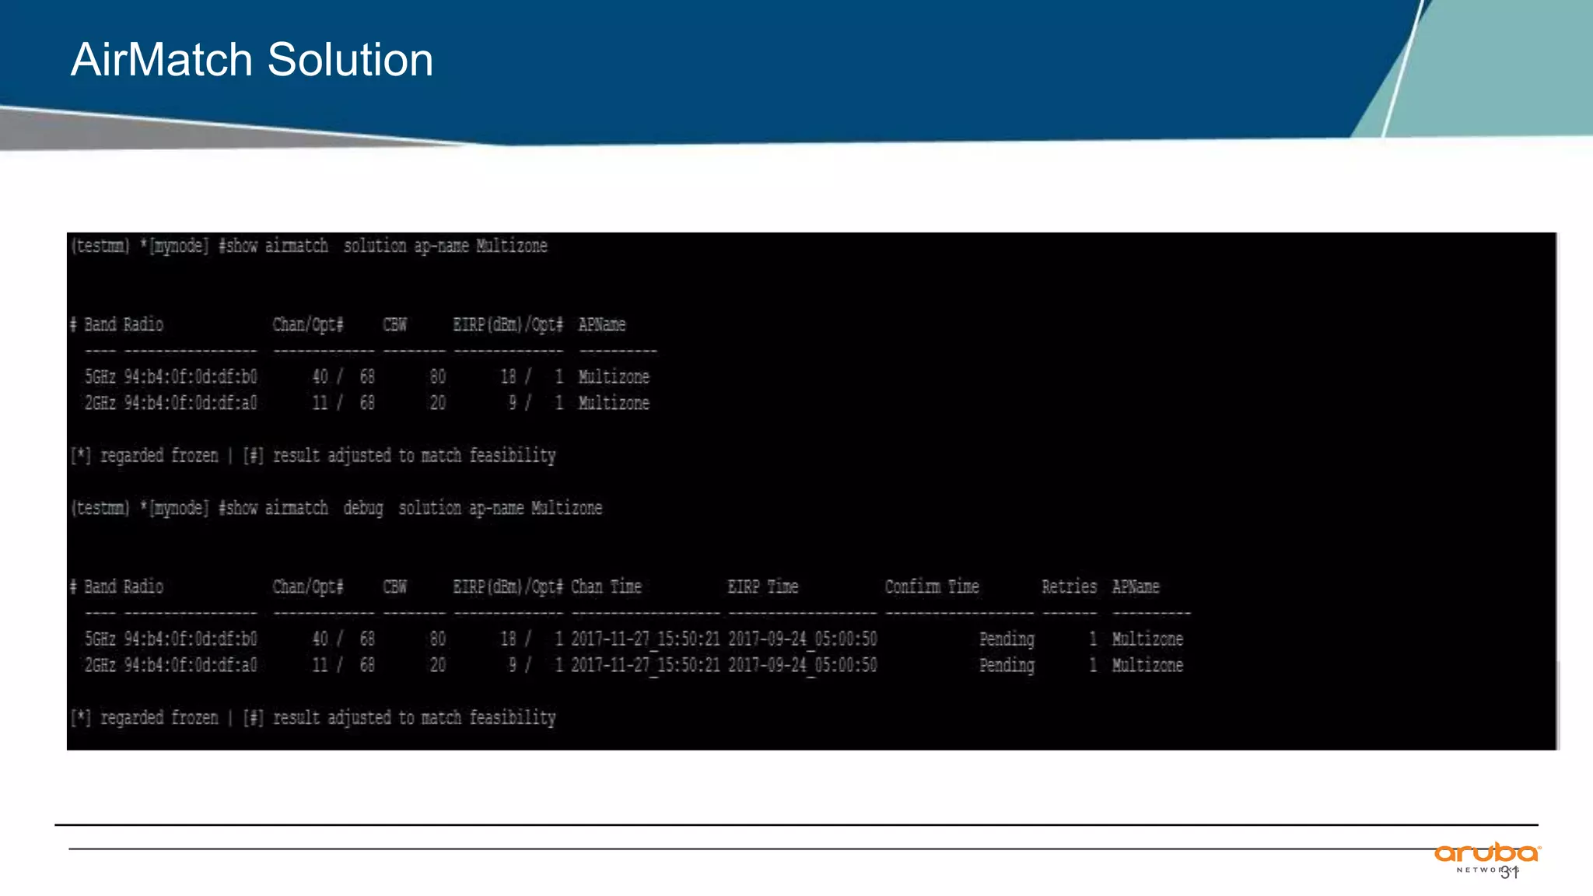
Task: Click Multizone in debug table's 5GHz row
Action: pos(1147,639)
